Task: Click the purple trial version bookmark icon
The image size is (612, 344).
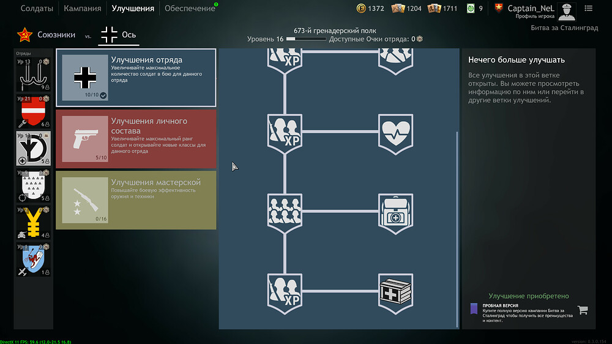Action: (474, 308)
